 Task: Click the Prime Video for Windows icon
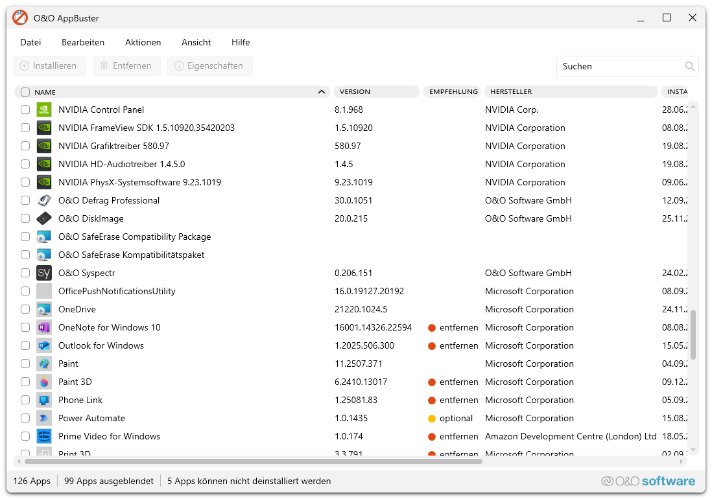(44, 436)
